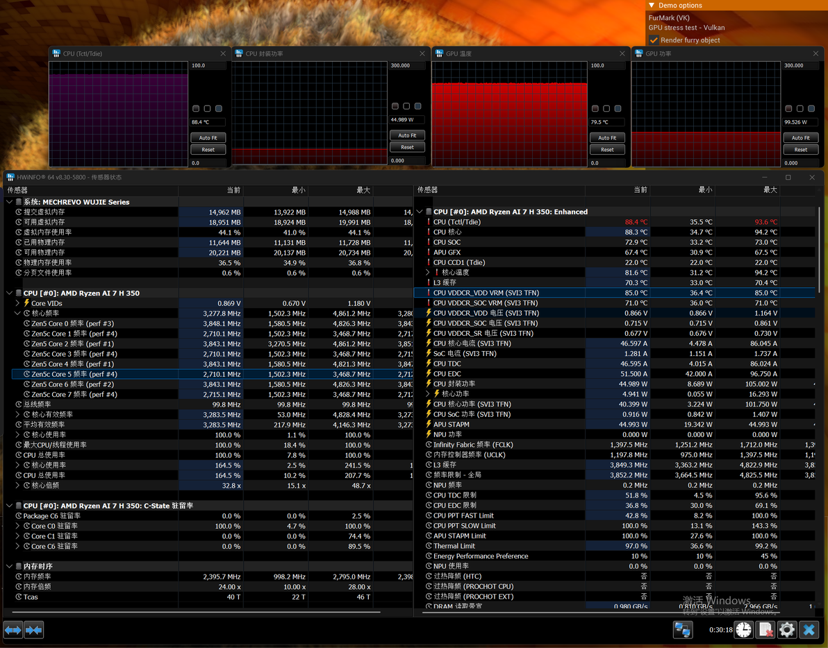This screenshot has height=648, width=828.
Task: Collapse the 内存时序 group
Action: pos(10,566)
